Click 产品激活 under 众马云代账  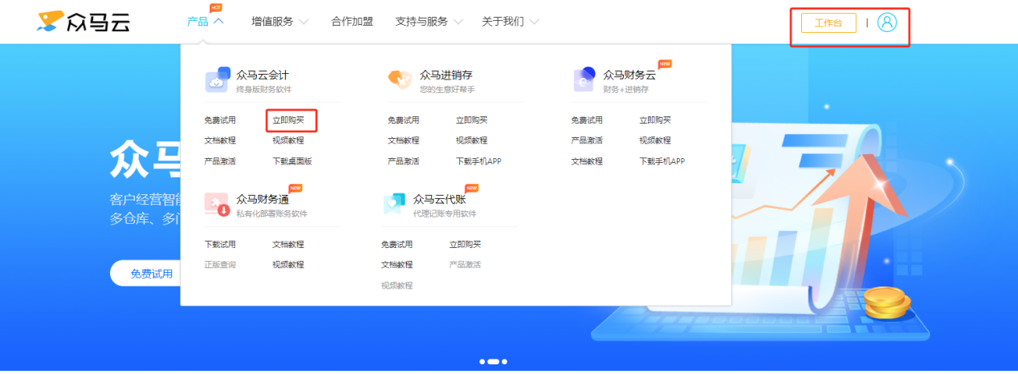(x=465, y=265)
